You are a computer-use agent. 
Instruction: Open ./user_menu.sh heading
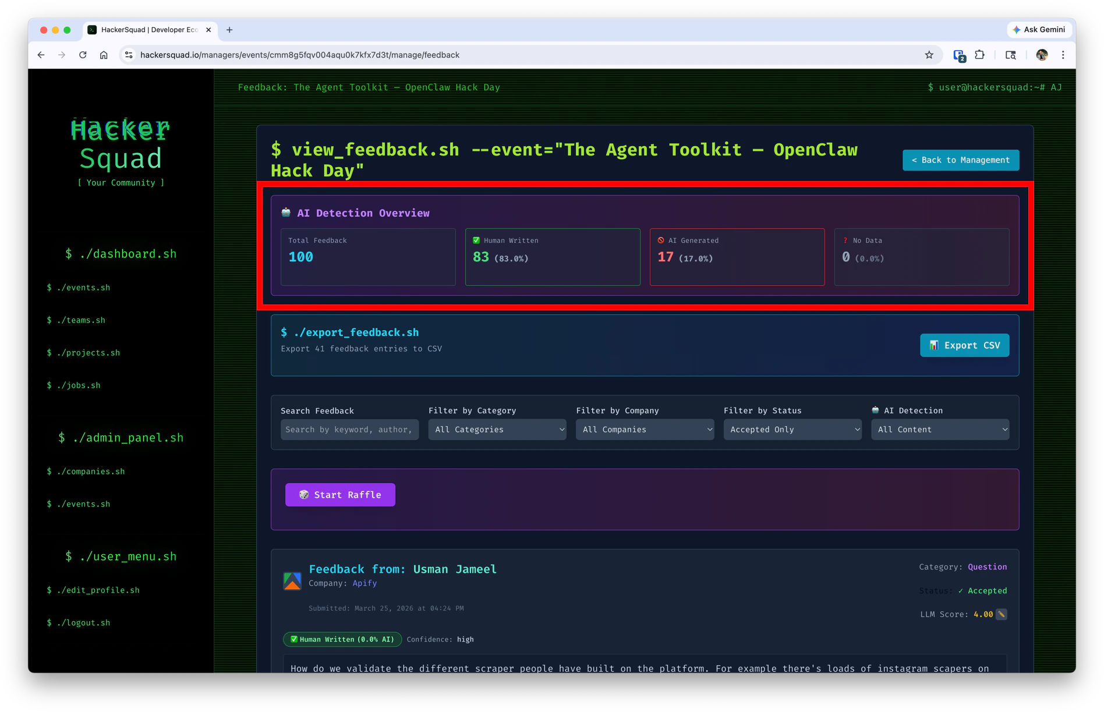pos(121,557)
